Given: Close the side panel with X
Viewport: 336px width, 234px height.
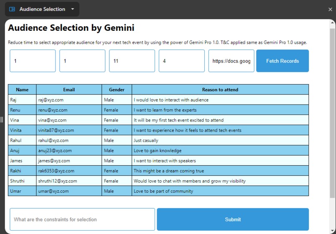Looking at the screenshot, I should point(330,10).
